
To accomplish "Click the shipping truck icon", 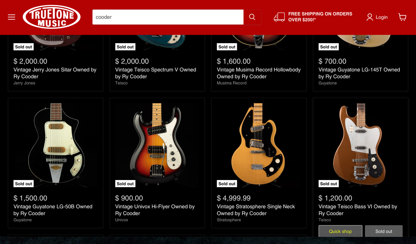I will click(x=279, y=17).
